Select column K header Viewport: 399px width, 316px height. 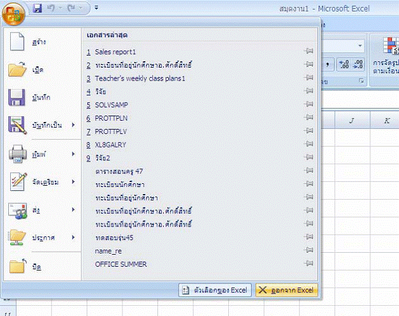coord(384,120)
